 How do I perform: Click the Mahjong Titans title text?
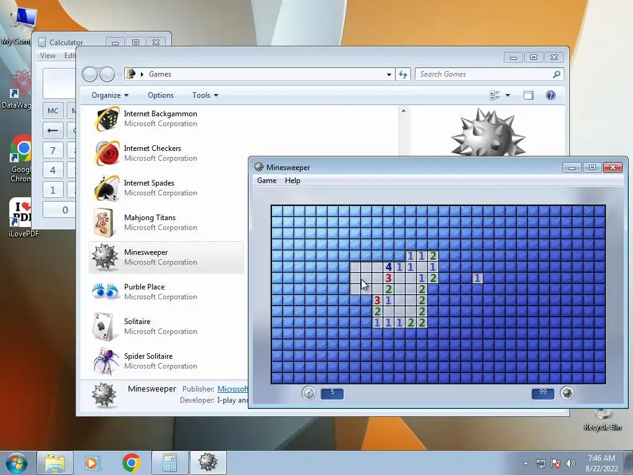pos(150,218)
